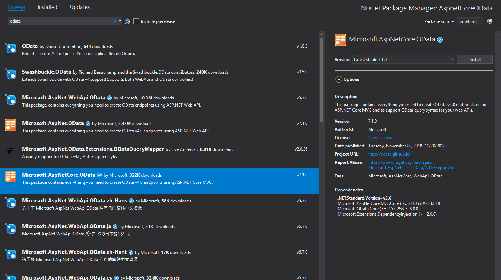This screenshot has width=501, height=280.
Task: Click verified badge next to WebApi.OData.es
Action: pyautogui.click(x=116, y=278)
